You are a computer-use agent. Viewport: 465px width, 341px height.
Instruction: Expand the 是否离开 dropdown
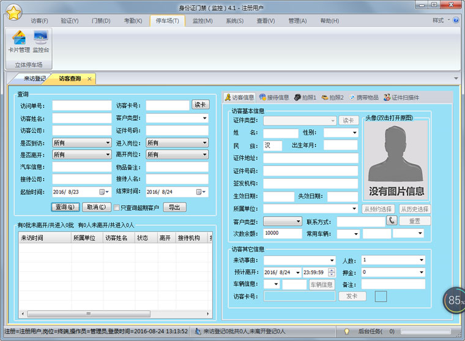108,155
